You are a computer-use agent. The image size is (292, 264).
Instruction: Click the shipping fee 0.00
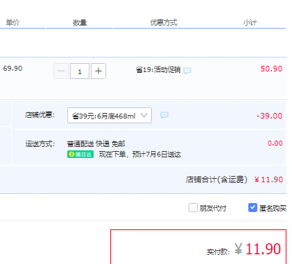275,143
